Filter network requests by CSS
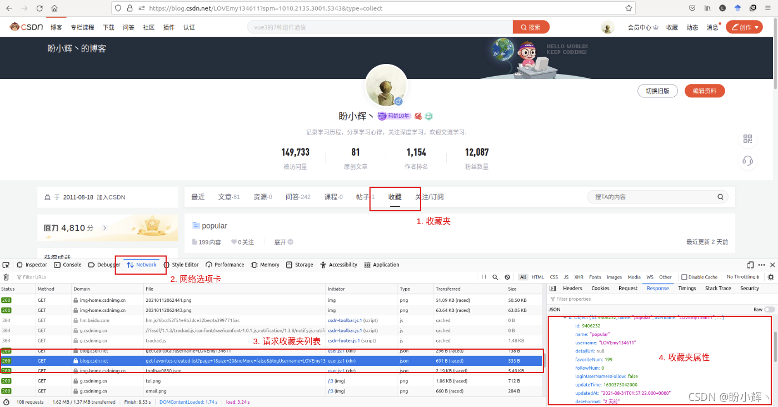Image resolution: width=778 pixels, height=407 pixels. point(554,277)
